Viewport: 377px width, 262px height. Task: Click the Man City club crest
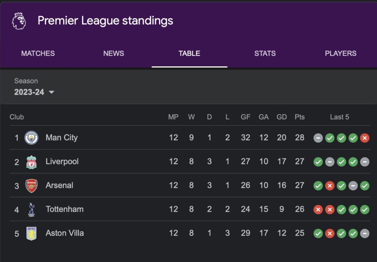tap(32, 138)
